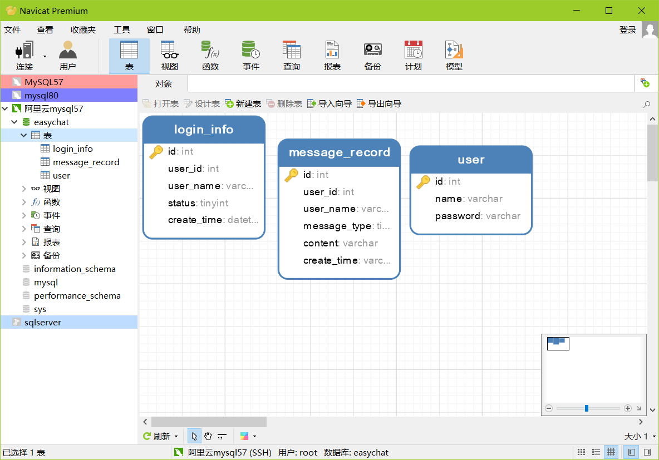Toggle the right information pane button
This screenshot has width=659, height=460.
[x=647, y=452]
